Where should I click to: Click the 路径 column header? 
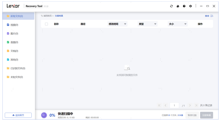[83, 24]
